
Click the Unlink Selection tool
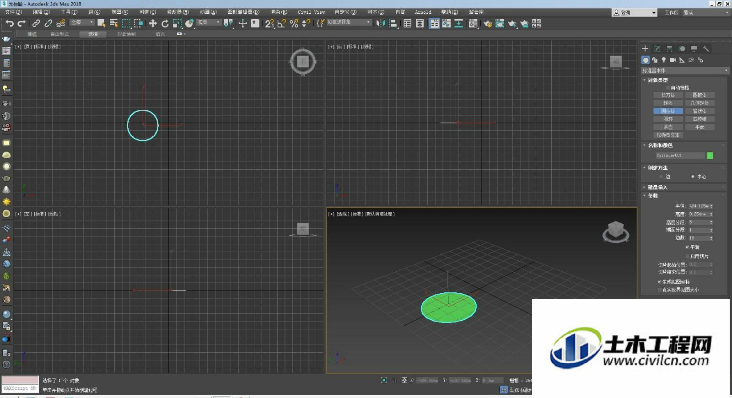pyautogui.click(x=48, y=23)
